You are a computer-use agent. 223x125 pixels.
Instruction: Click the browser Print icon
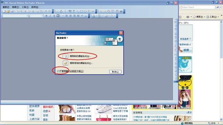188,17
